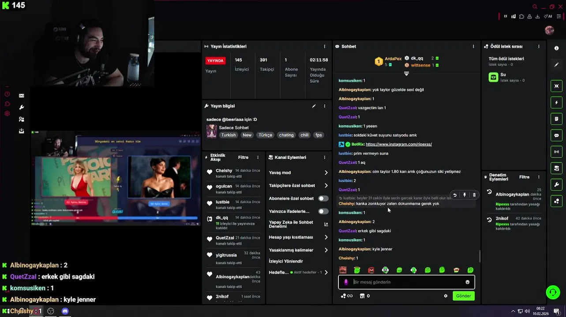The height and width of the screenshot is (317, 566).
Task: Open the document notes icon in right sidebar
Action: click(x=556, y=119)
